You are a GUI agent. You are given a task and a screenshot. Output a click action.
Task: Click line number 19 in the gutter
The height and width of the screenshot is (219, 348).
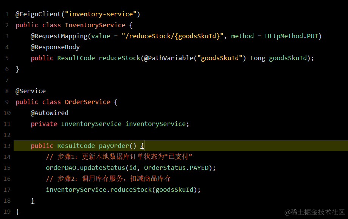click(x=7, y=212)
